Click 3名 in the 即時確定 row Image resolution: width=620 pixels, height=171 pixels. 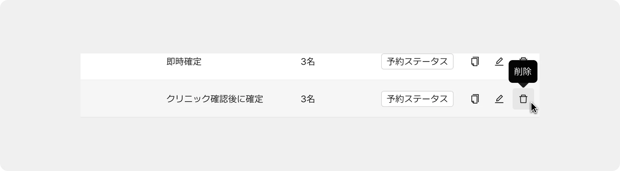pos(308,61)
